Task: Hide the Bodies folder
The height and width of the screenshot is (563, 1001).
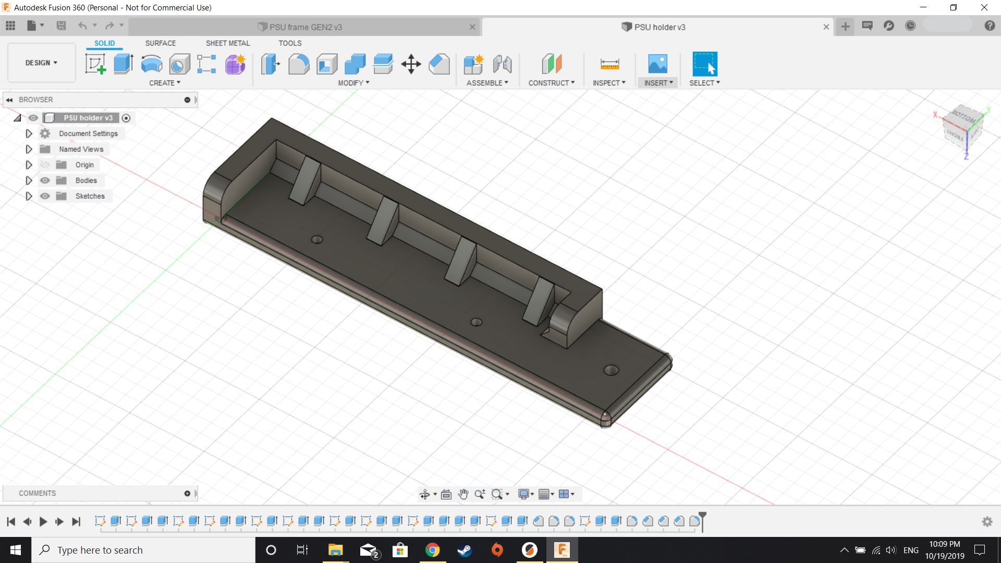Action: point(45,180)
